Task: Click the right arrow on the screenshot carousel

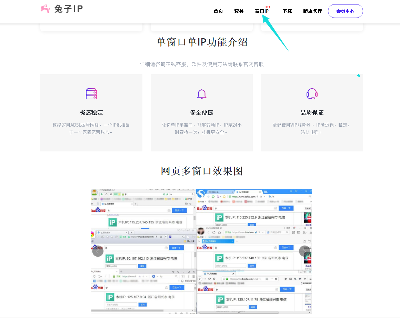Action: point(305,251)
